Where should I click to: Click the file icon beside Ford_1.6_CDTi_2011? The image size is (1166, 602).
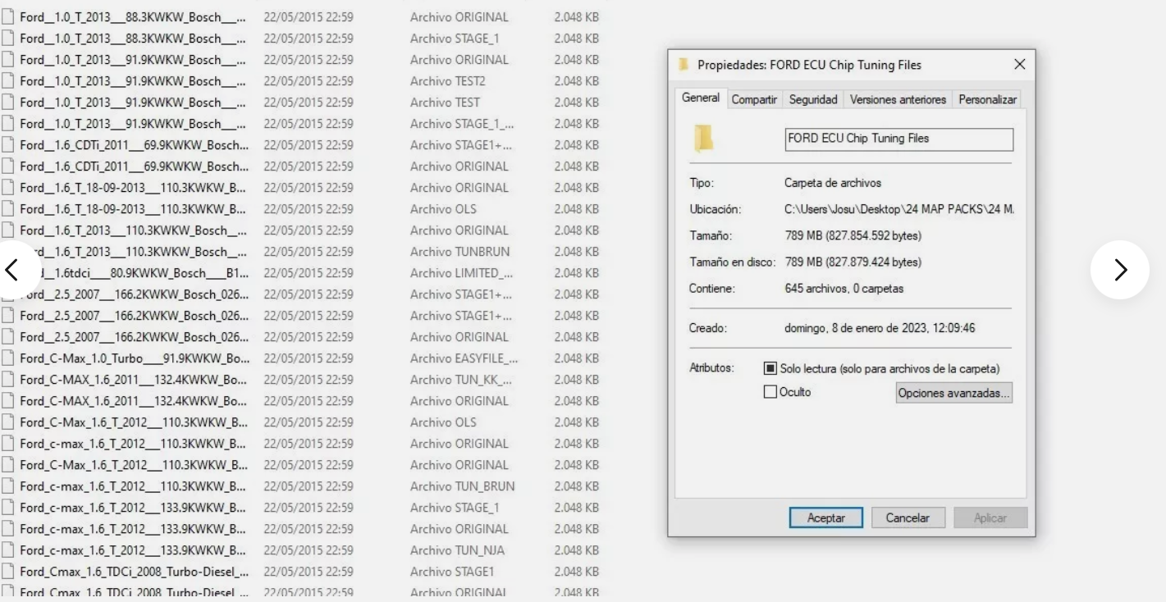(x=9, y=144)
